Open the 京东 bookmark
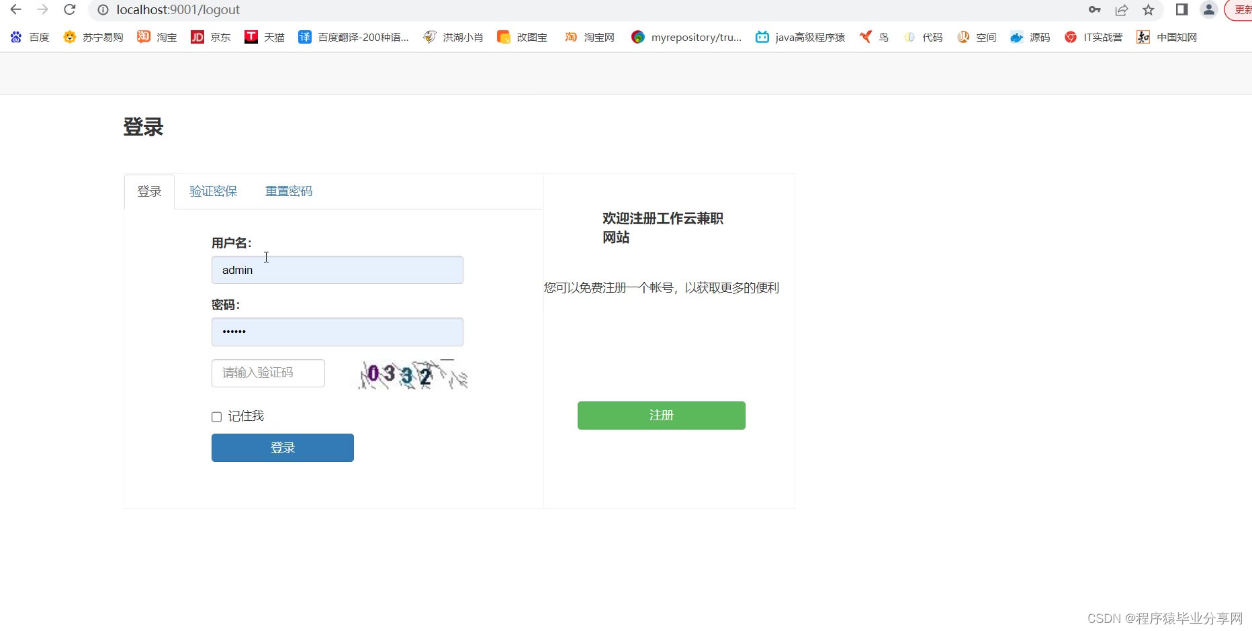This screenshot has width=1252, height=631. pos(211,37)
